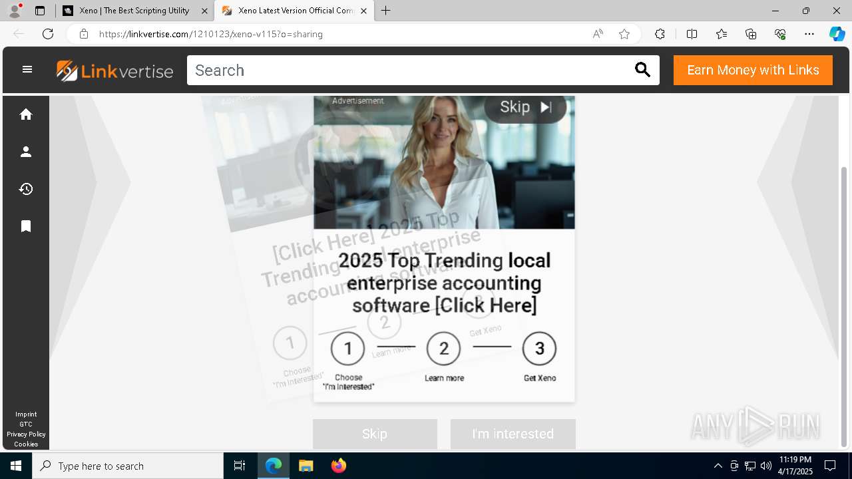Add page to favorites star
Screen dimensions: 852x479
coord(624,34)
